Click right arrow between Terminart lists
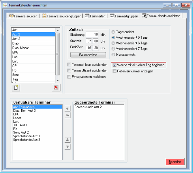 pos(67,115)
